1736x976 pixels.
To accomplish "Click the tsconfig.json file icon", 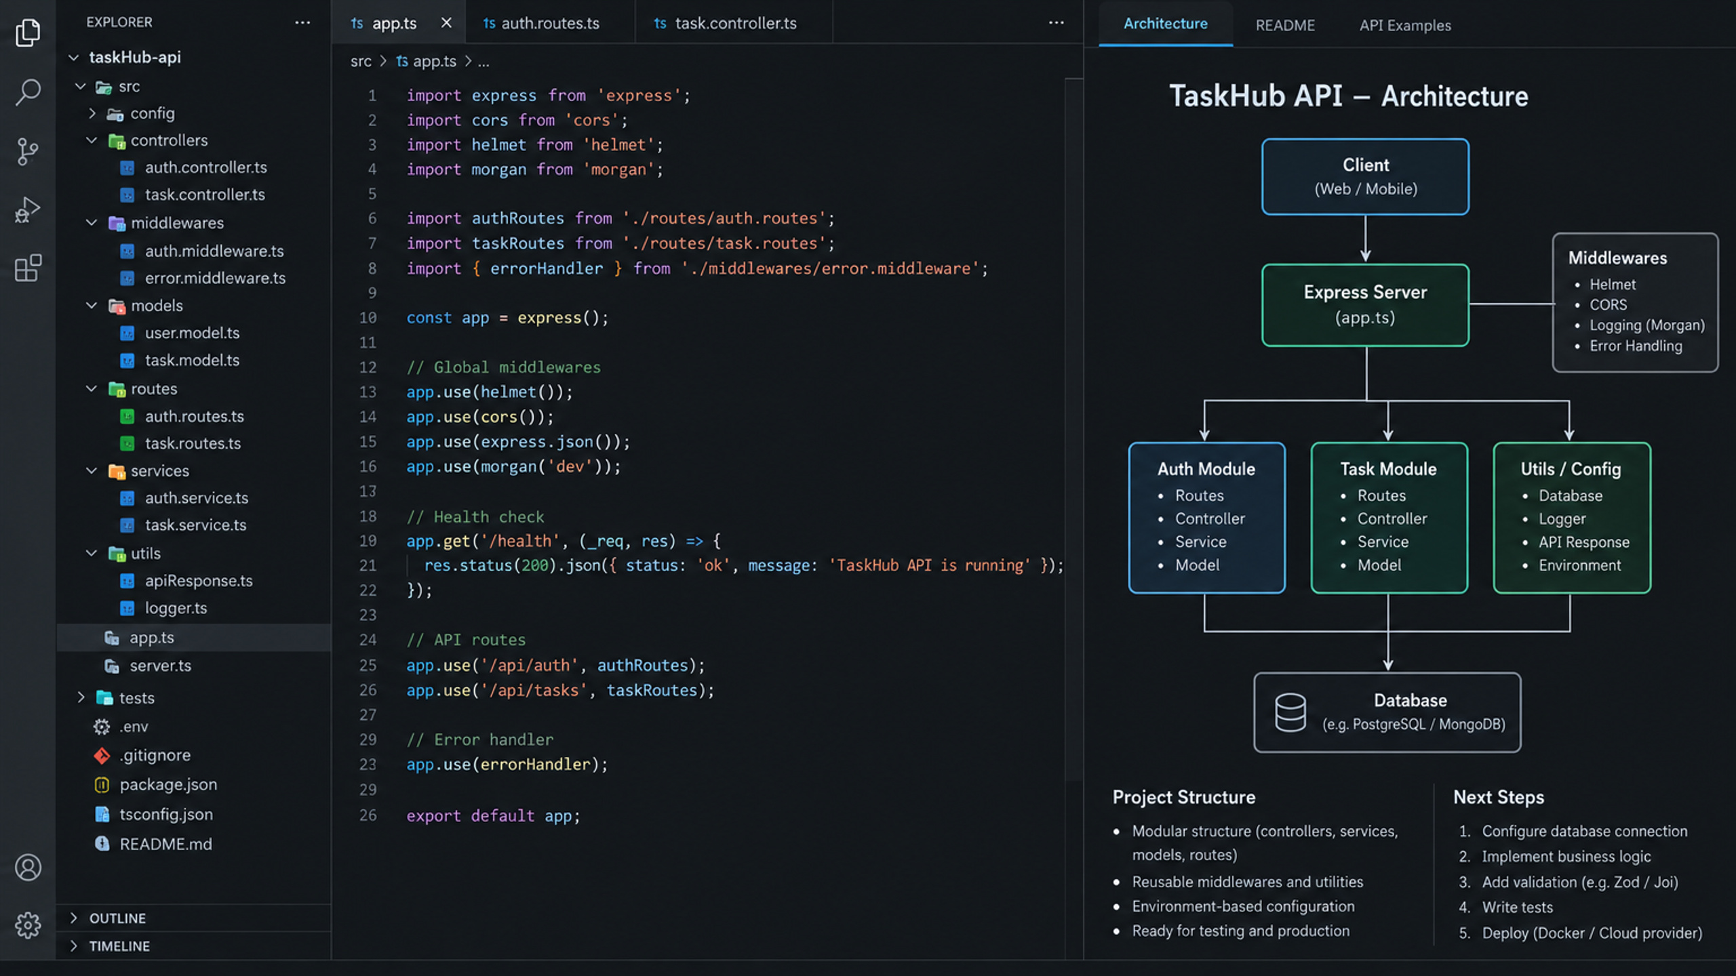I will pyautogui.click(x=102, y=814).
